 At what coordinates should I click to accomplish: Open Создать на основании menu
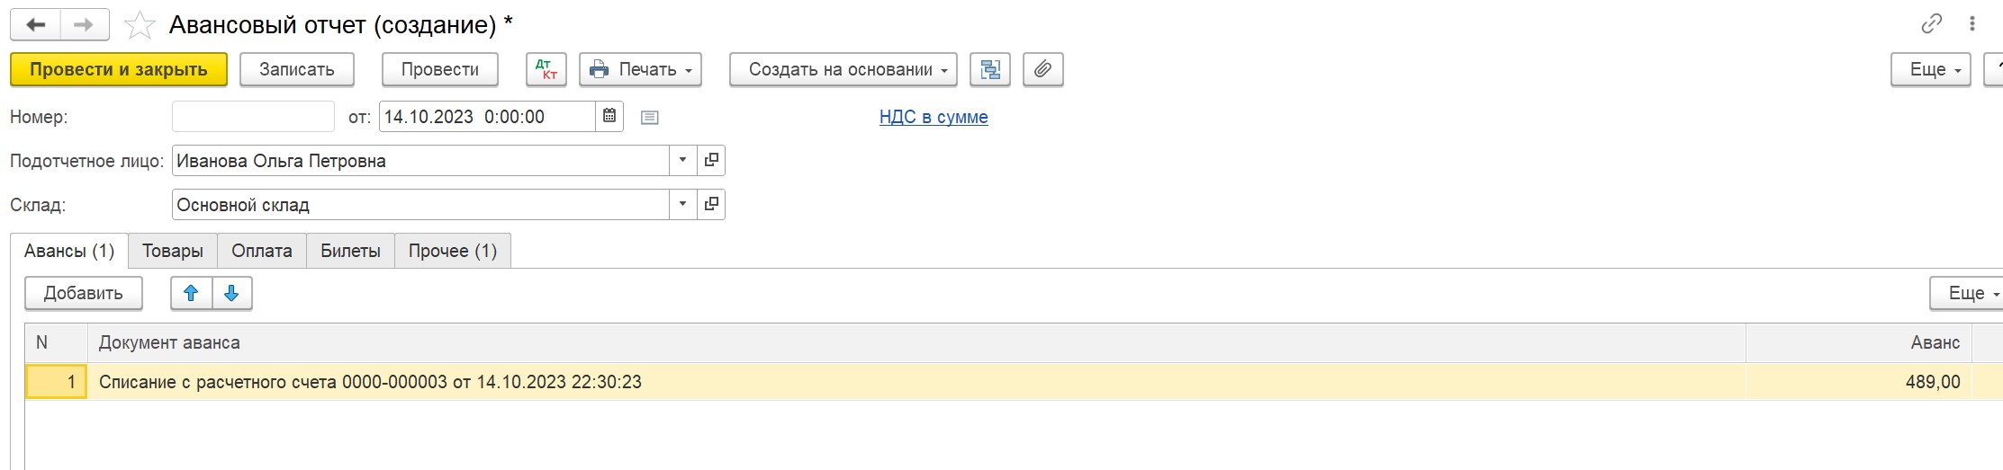coord(844,69)
